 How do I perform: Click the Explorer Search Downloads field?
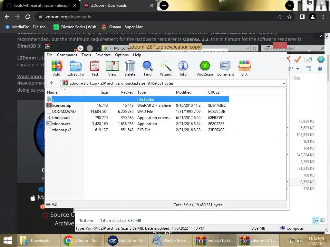(x=293, y=48)
